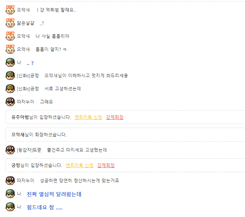Click 오악새's avatar beside 흠흠이 알지? message

click(x=10, y=49)
